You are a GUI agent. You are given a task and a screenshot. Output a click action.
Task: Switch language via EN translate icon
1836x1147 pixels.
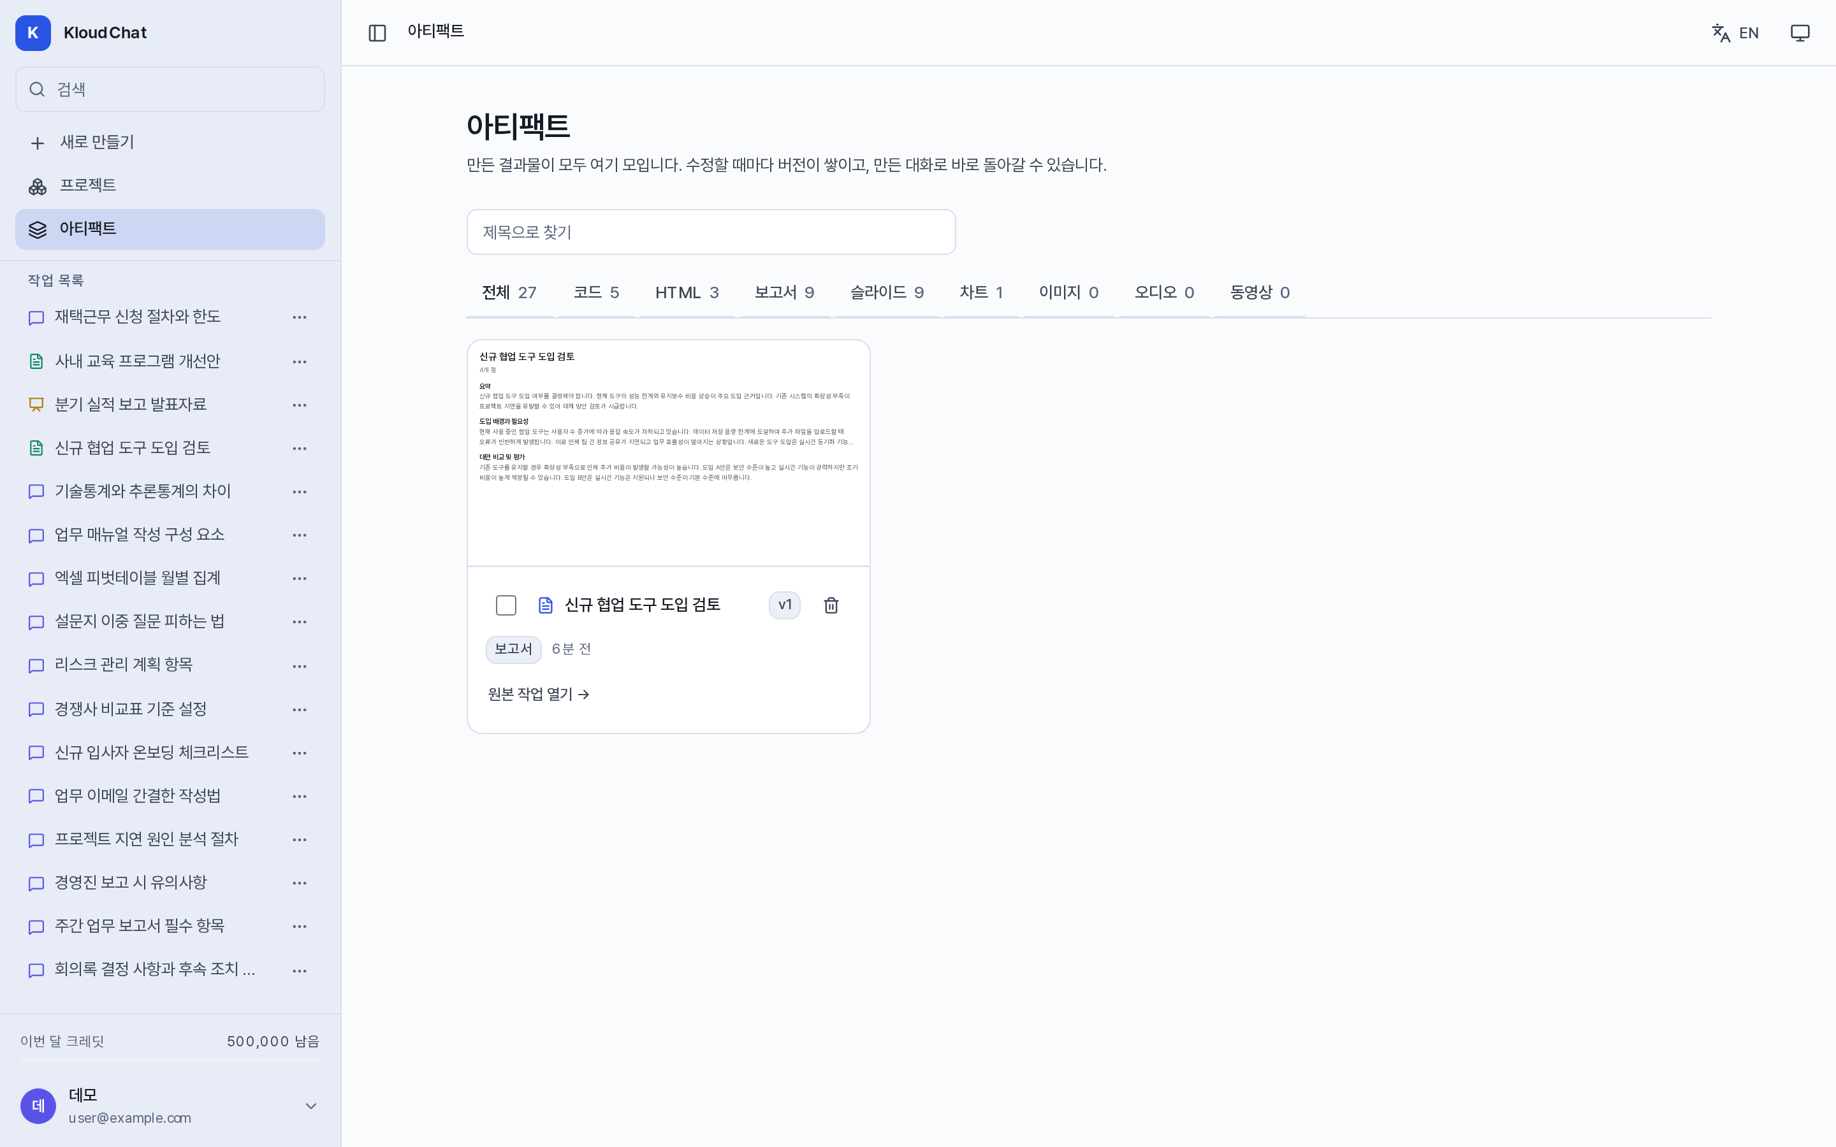coord(1735,32)
